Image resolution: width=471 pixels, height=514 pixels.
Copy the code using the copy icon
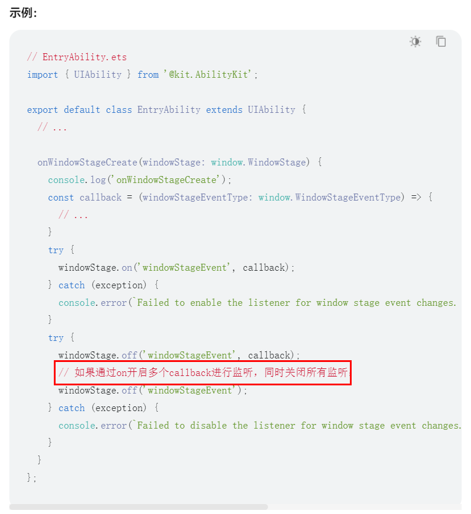[x=441, y=42]
